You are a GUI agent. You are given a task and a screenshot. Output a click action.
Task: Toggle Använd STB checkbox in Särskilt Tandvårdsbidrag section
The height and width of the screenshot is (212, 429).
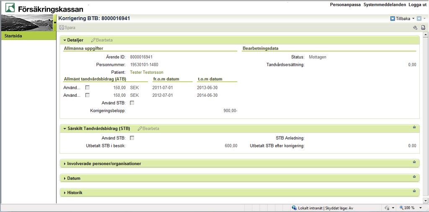click(132, 138)
